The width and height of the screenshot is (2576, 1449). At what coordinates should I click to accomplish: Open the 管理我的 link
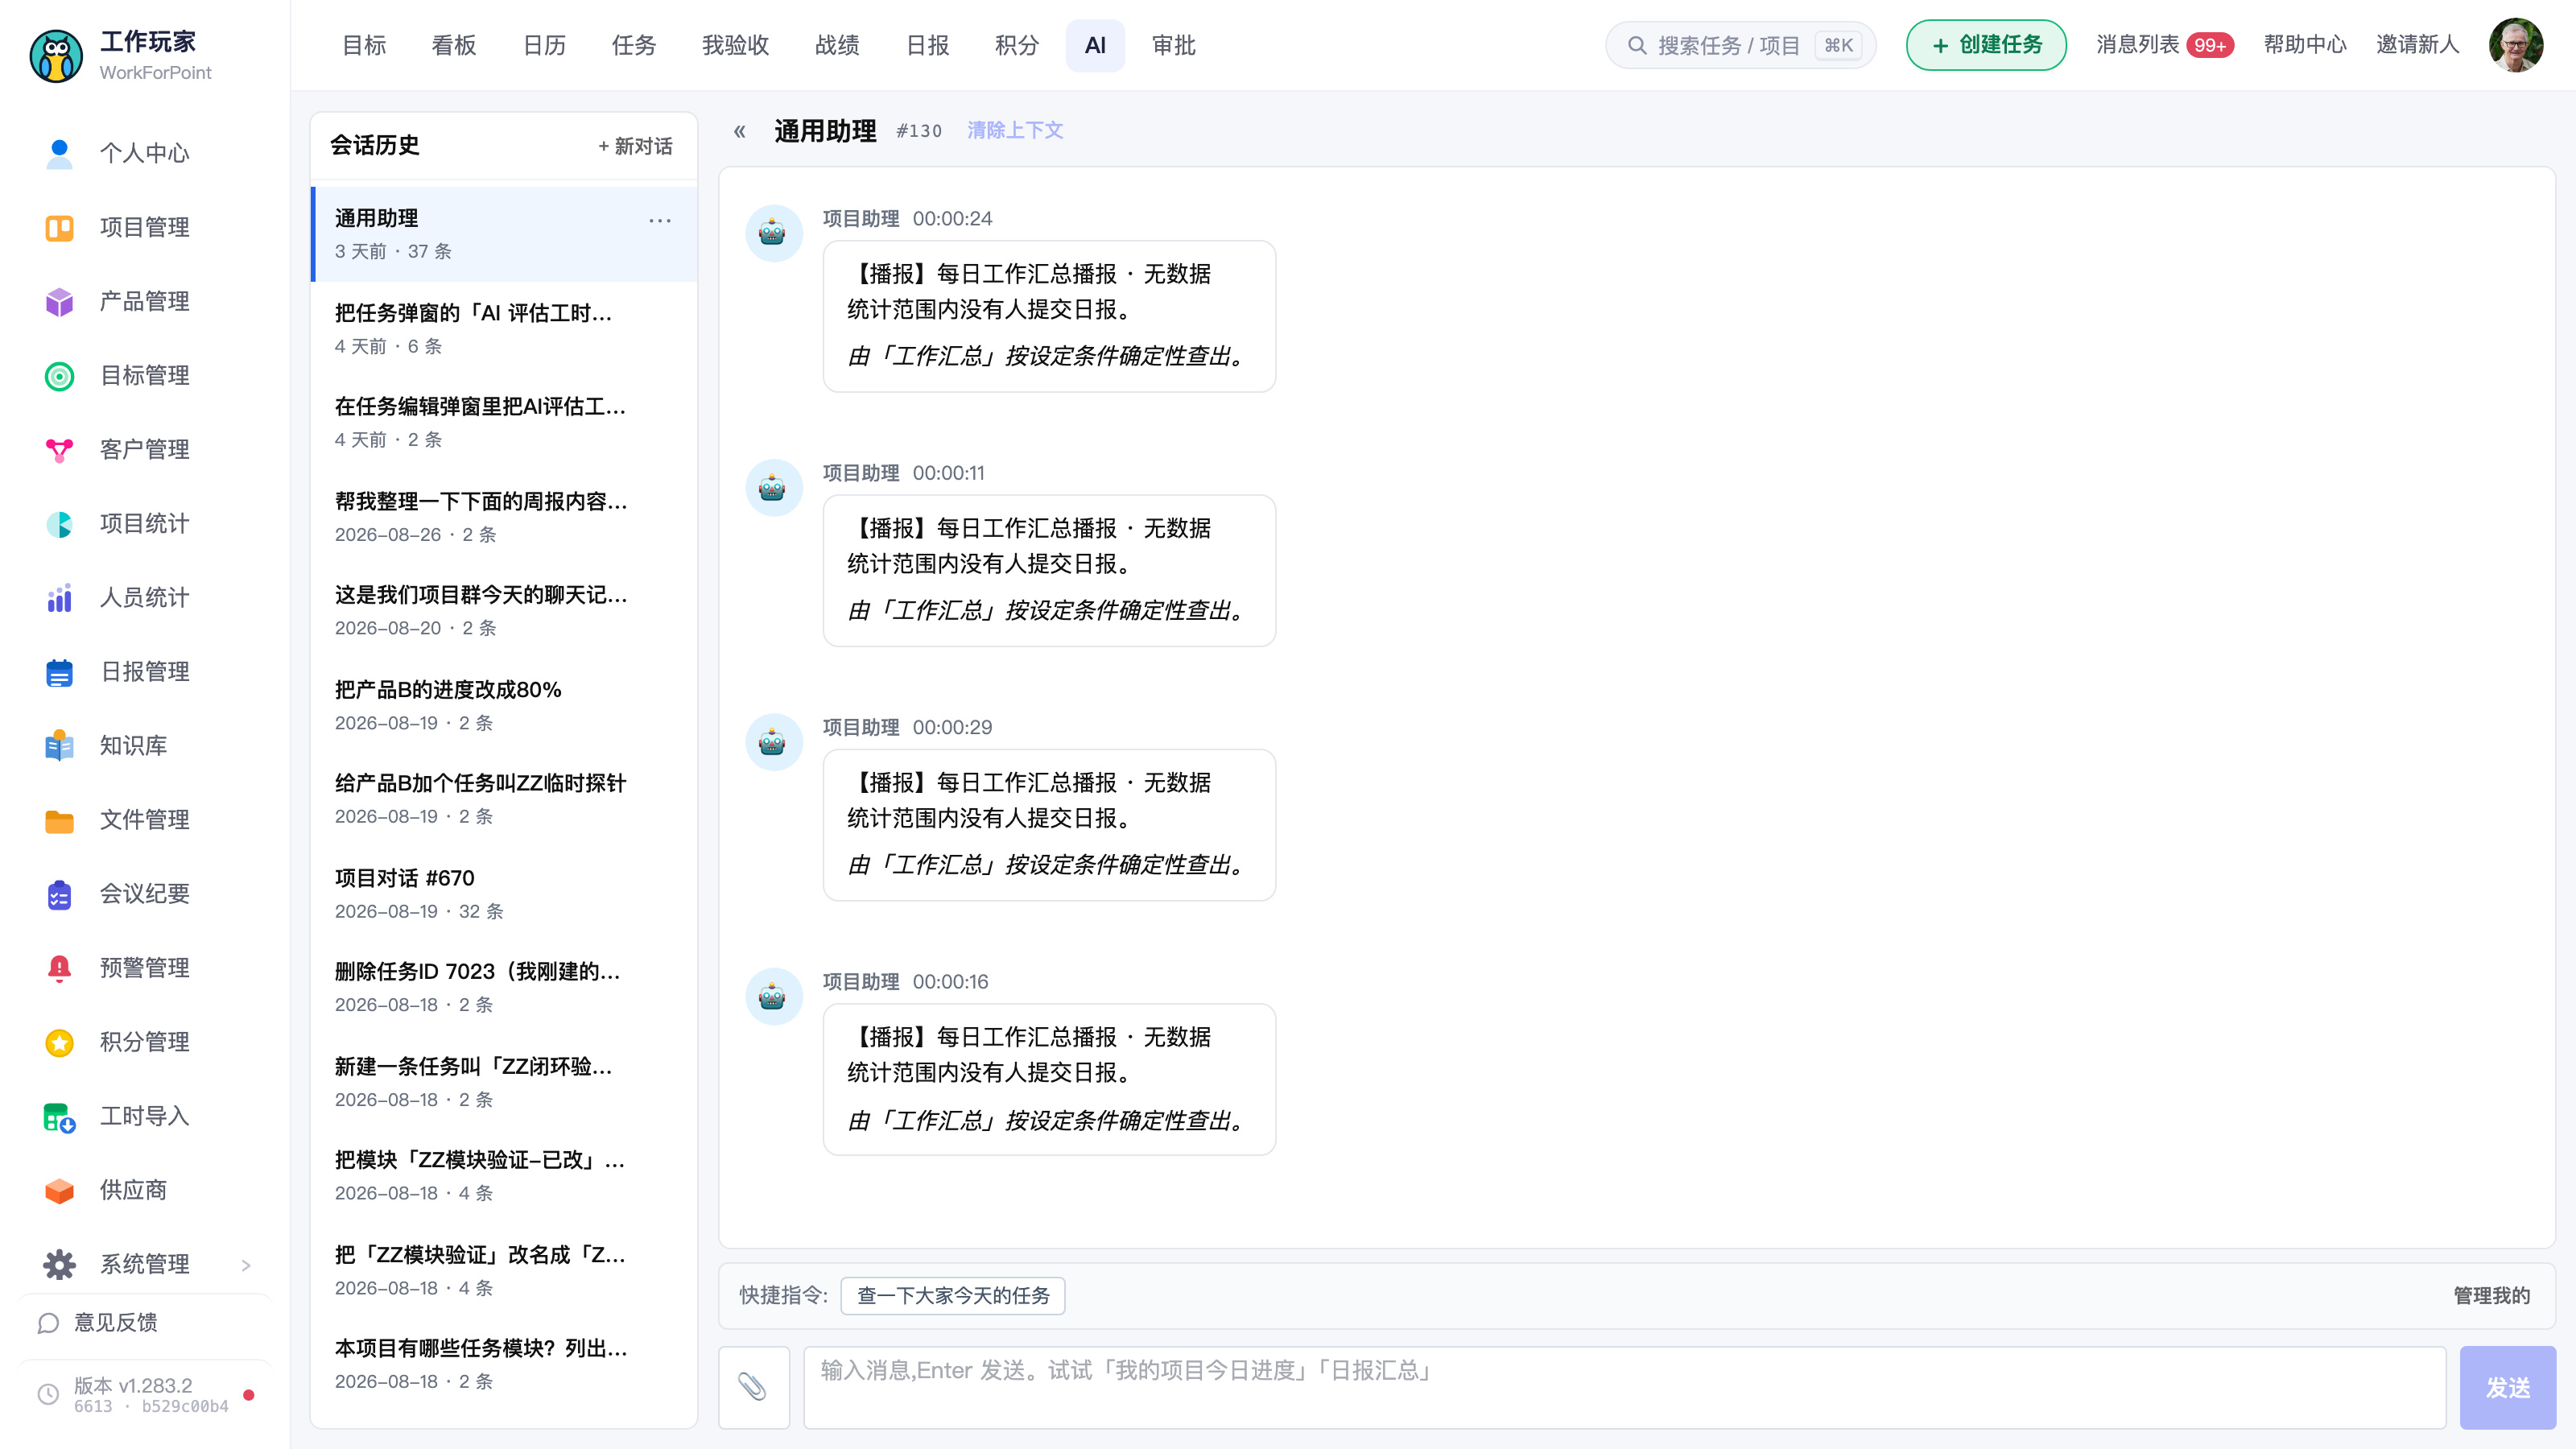point(2491,1295)
